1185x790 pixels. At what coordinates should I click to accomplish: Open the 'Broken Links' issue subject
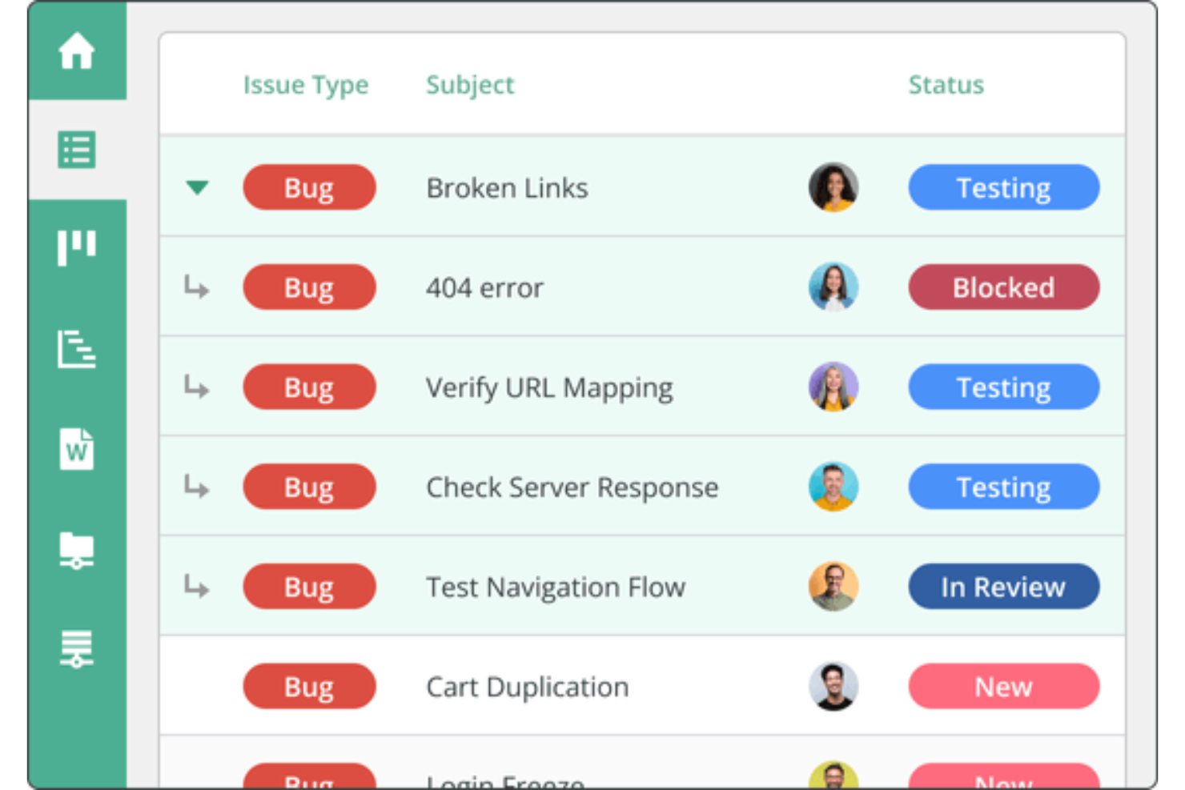click(507, 188)
